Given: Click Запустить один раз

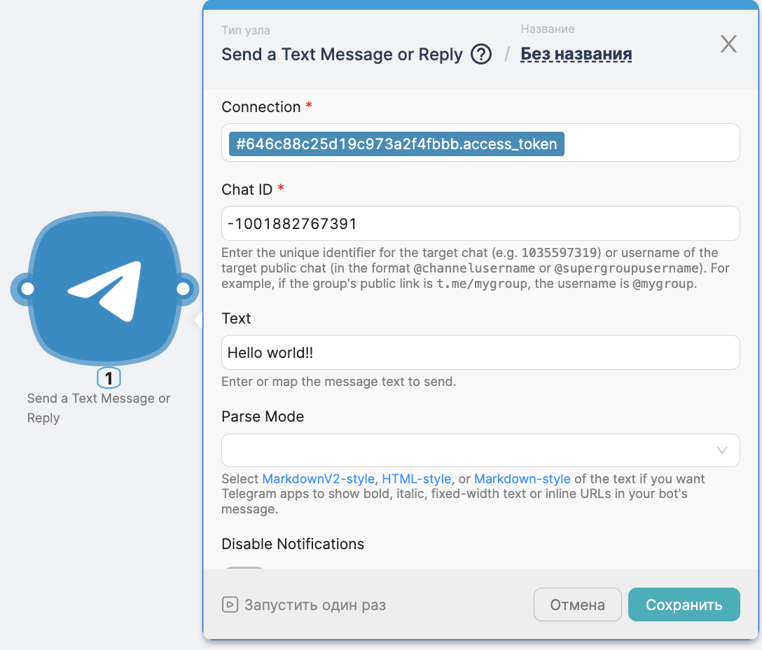Looking at the screenshot, I should pos(304,604).
